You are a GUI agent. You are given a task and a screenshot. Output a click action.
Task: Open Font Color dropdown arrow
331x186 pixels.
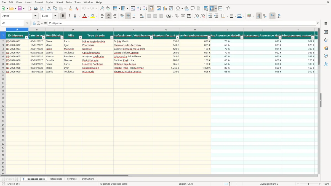88,16
